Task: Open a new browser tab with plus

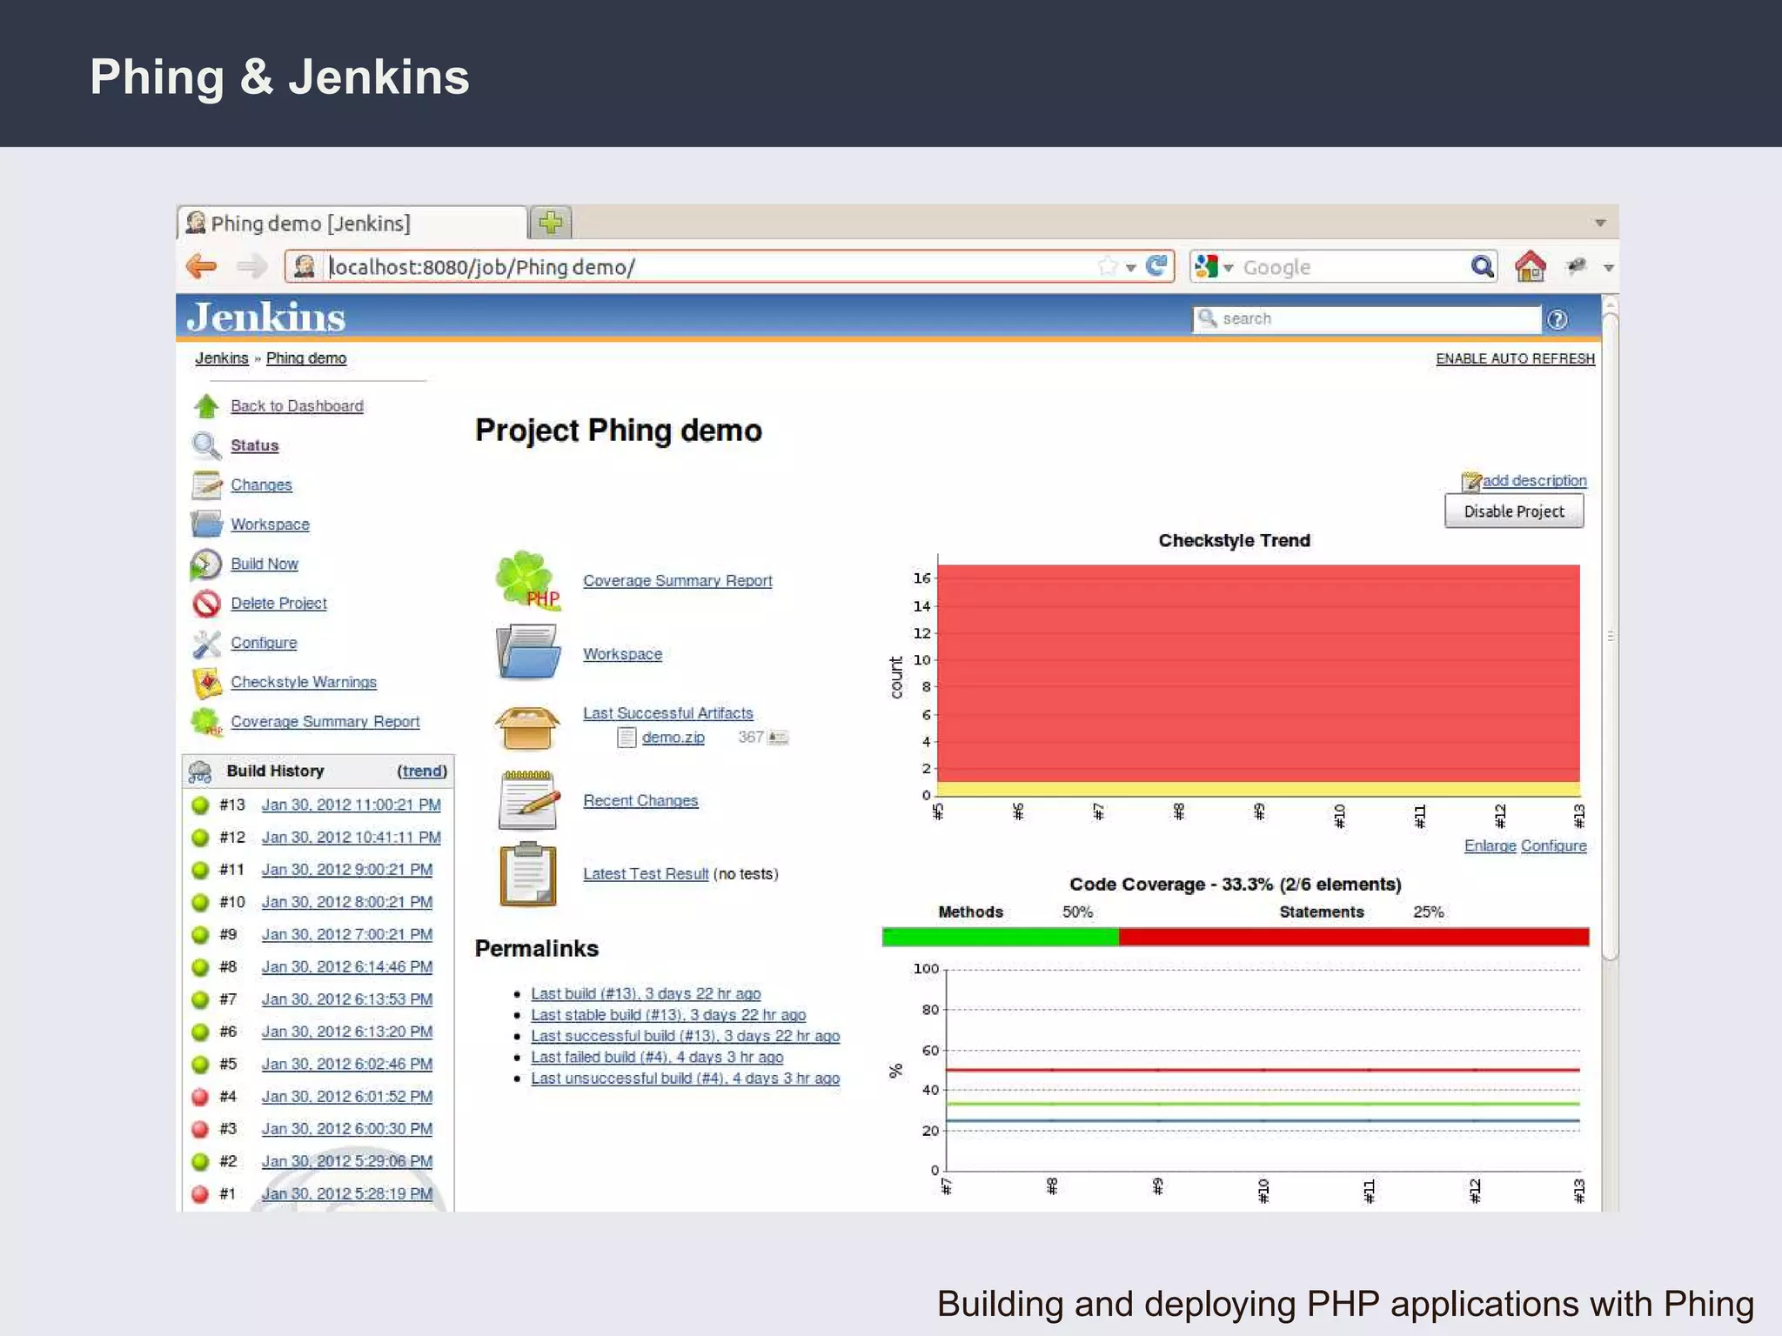Action: click(551, 223)
